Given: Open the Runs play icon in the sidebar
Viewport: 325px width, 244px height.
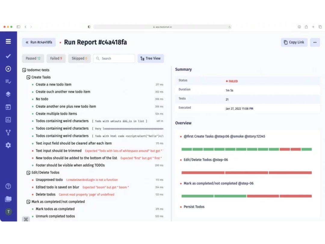Looking at the screenshot, I should (x=8, y=69).
